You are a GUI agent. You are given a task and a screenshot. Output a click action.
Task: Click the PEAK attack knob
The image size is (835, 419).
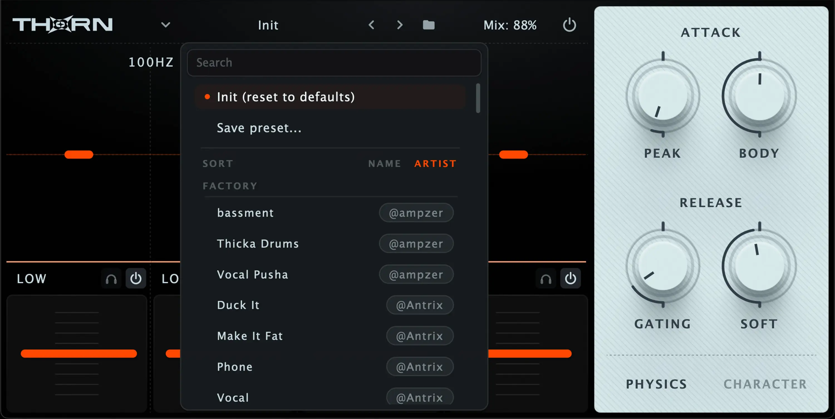click(663, 96)
